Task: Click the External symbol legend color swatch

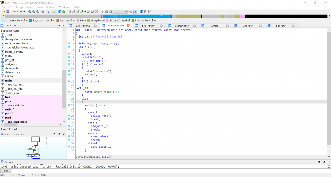Action: tap(107, 20)
